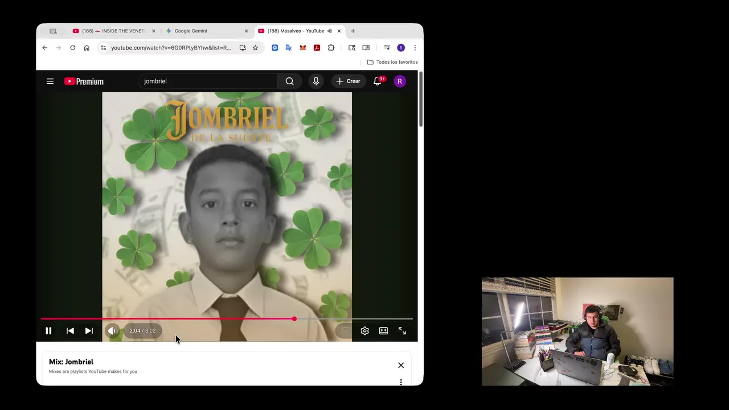Image resolution: width=729 pixels, height=410 pixels.
Task: Open Chrome three-dot menu
Action: [x=415, y=48]
